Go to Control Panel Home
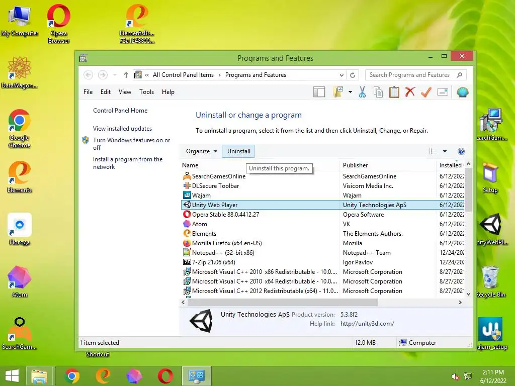The height and width of the screenshot is (386, 515). pyautogui.click(x=120, y=111)
